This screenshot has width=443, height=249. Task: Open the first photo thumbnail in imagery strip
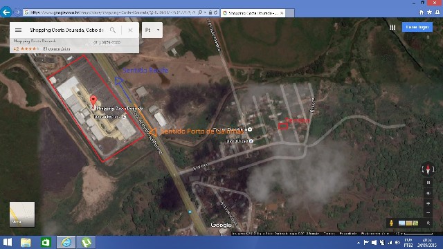pos(401,223)
